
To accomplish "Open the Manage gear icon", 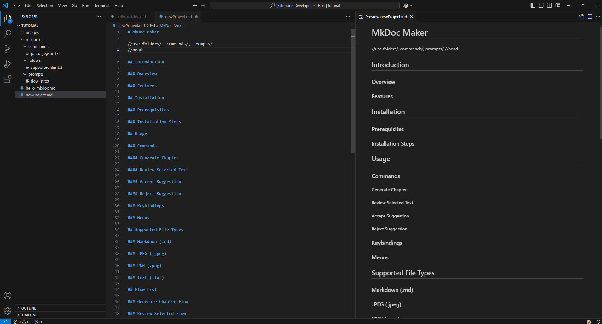I will [8, 311].
